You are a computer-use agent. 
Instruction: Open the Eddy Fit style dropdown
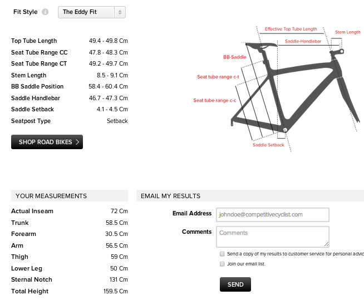pyautogui.click(x=92, y=12)
